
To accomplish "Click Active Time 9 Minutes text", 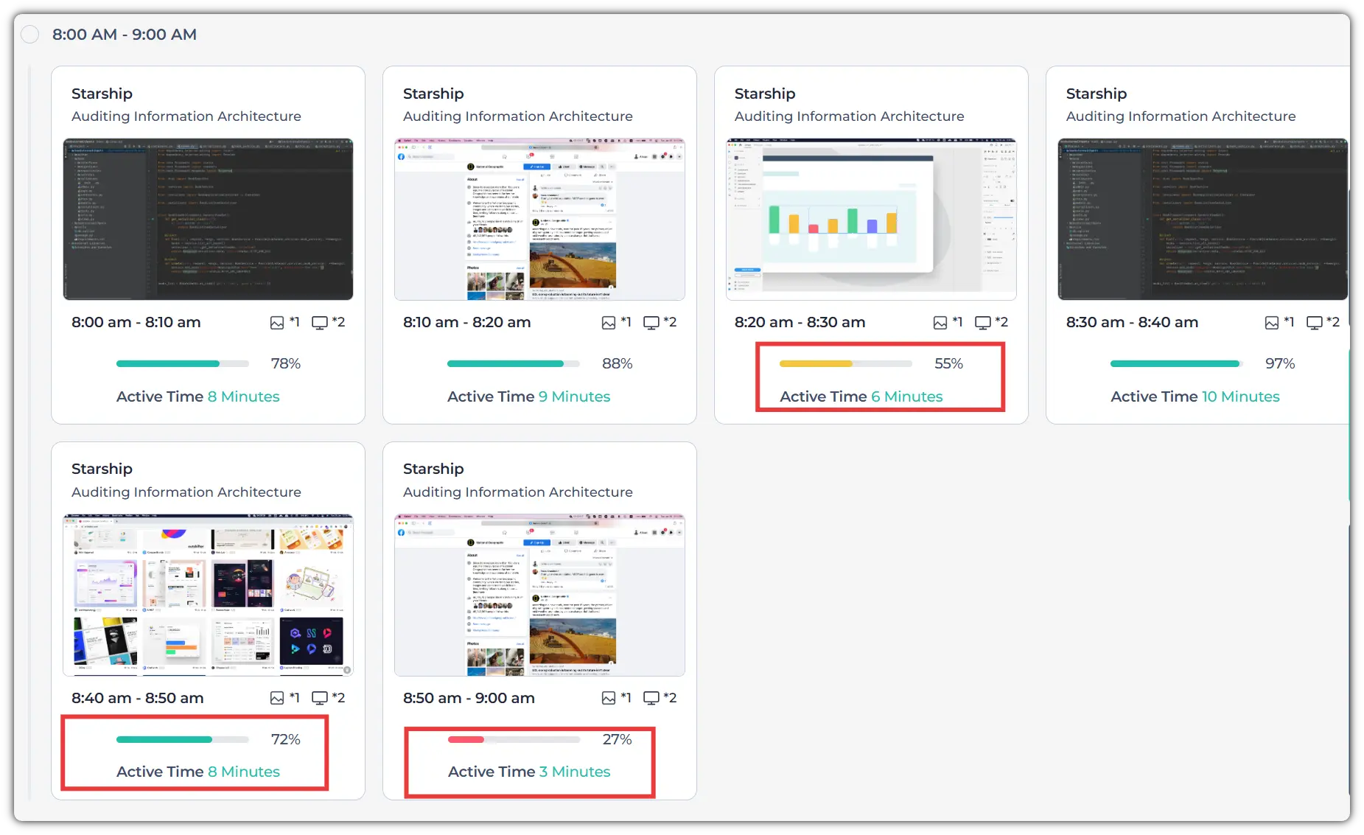I will point(528,396).
